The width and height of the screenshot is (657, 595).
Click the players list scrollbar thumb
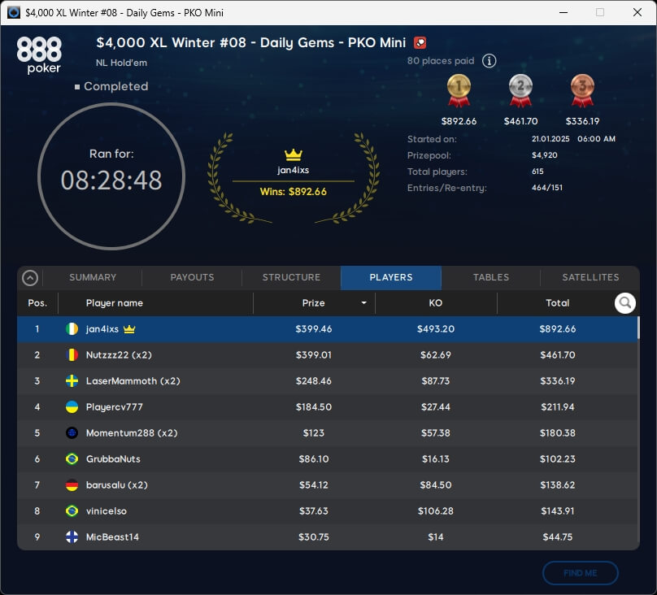click(x=638, y=328)
